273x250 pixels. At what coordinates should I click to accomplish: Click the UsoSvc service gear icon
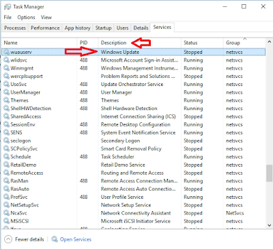point(7,84)
